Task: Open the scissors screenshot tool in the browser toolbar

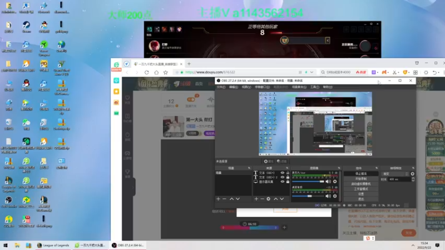Action: pyautogui.click(x=394, y=72)
